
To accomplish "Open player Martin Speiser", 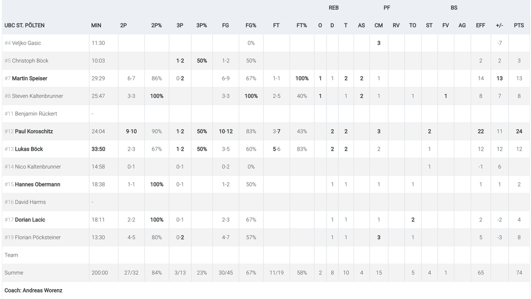I will (29, 78).
